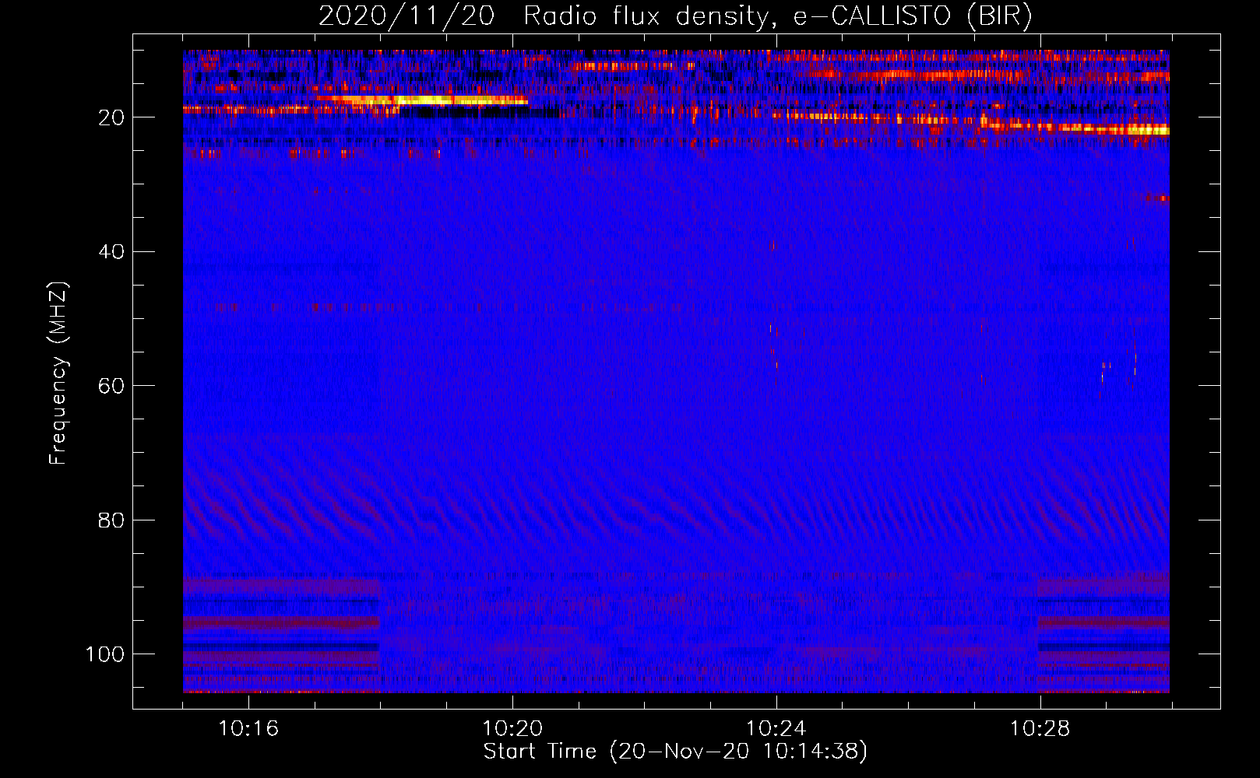1260x778 pixels.
Task: Click the 10:28 time tick label
Action: coord(1040,729)
